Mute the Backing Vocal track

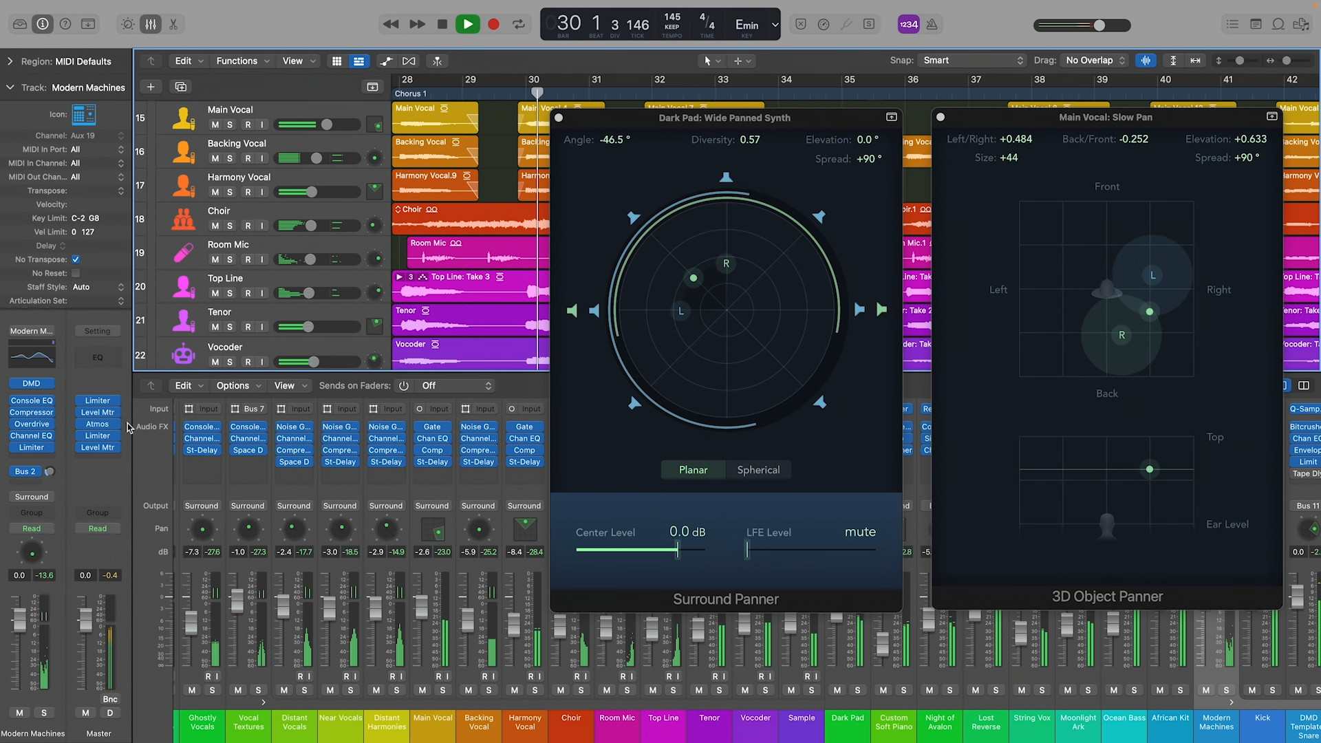coord(215,158)
